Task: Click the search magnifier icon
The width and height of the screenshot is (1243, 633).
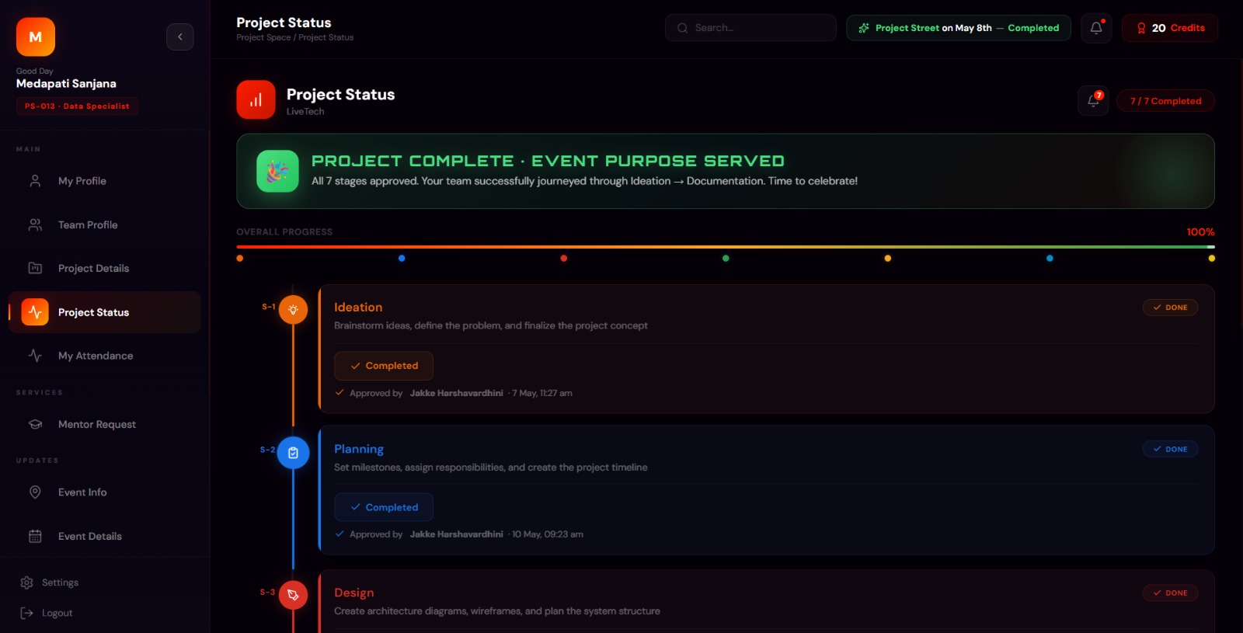Action: 682,28
